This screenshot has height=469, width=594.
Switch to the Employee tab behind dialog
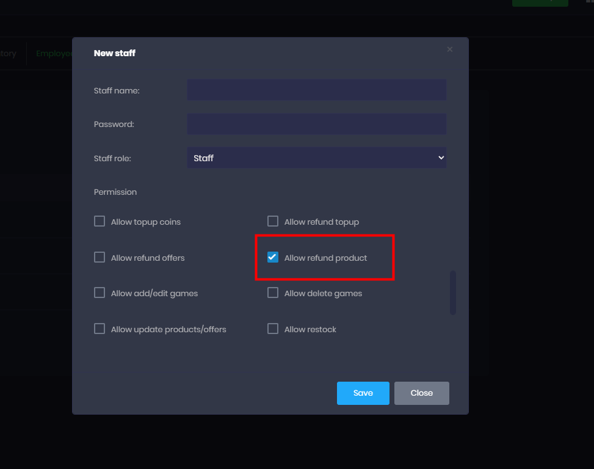point(54,53)
